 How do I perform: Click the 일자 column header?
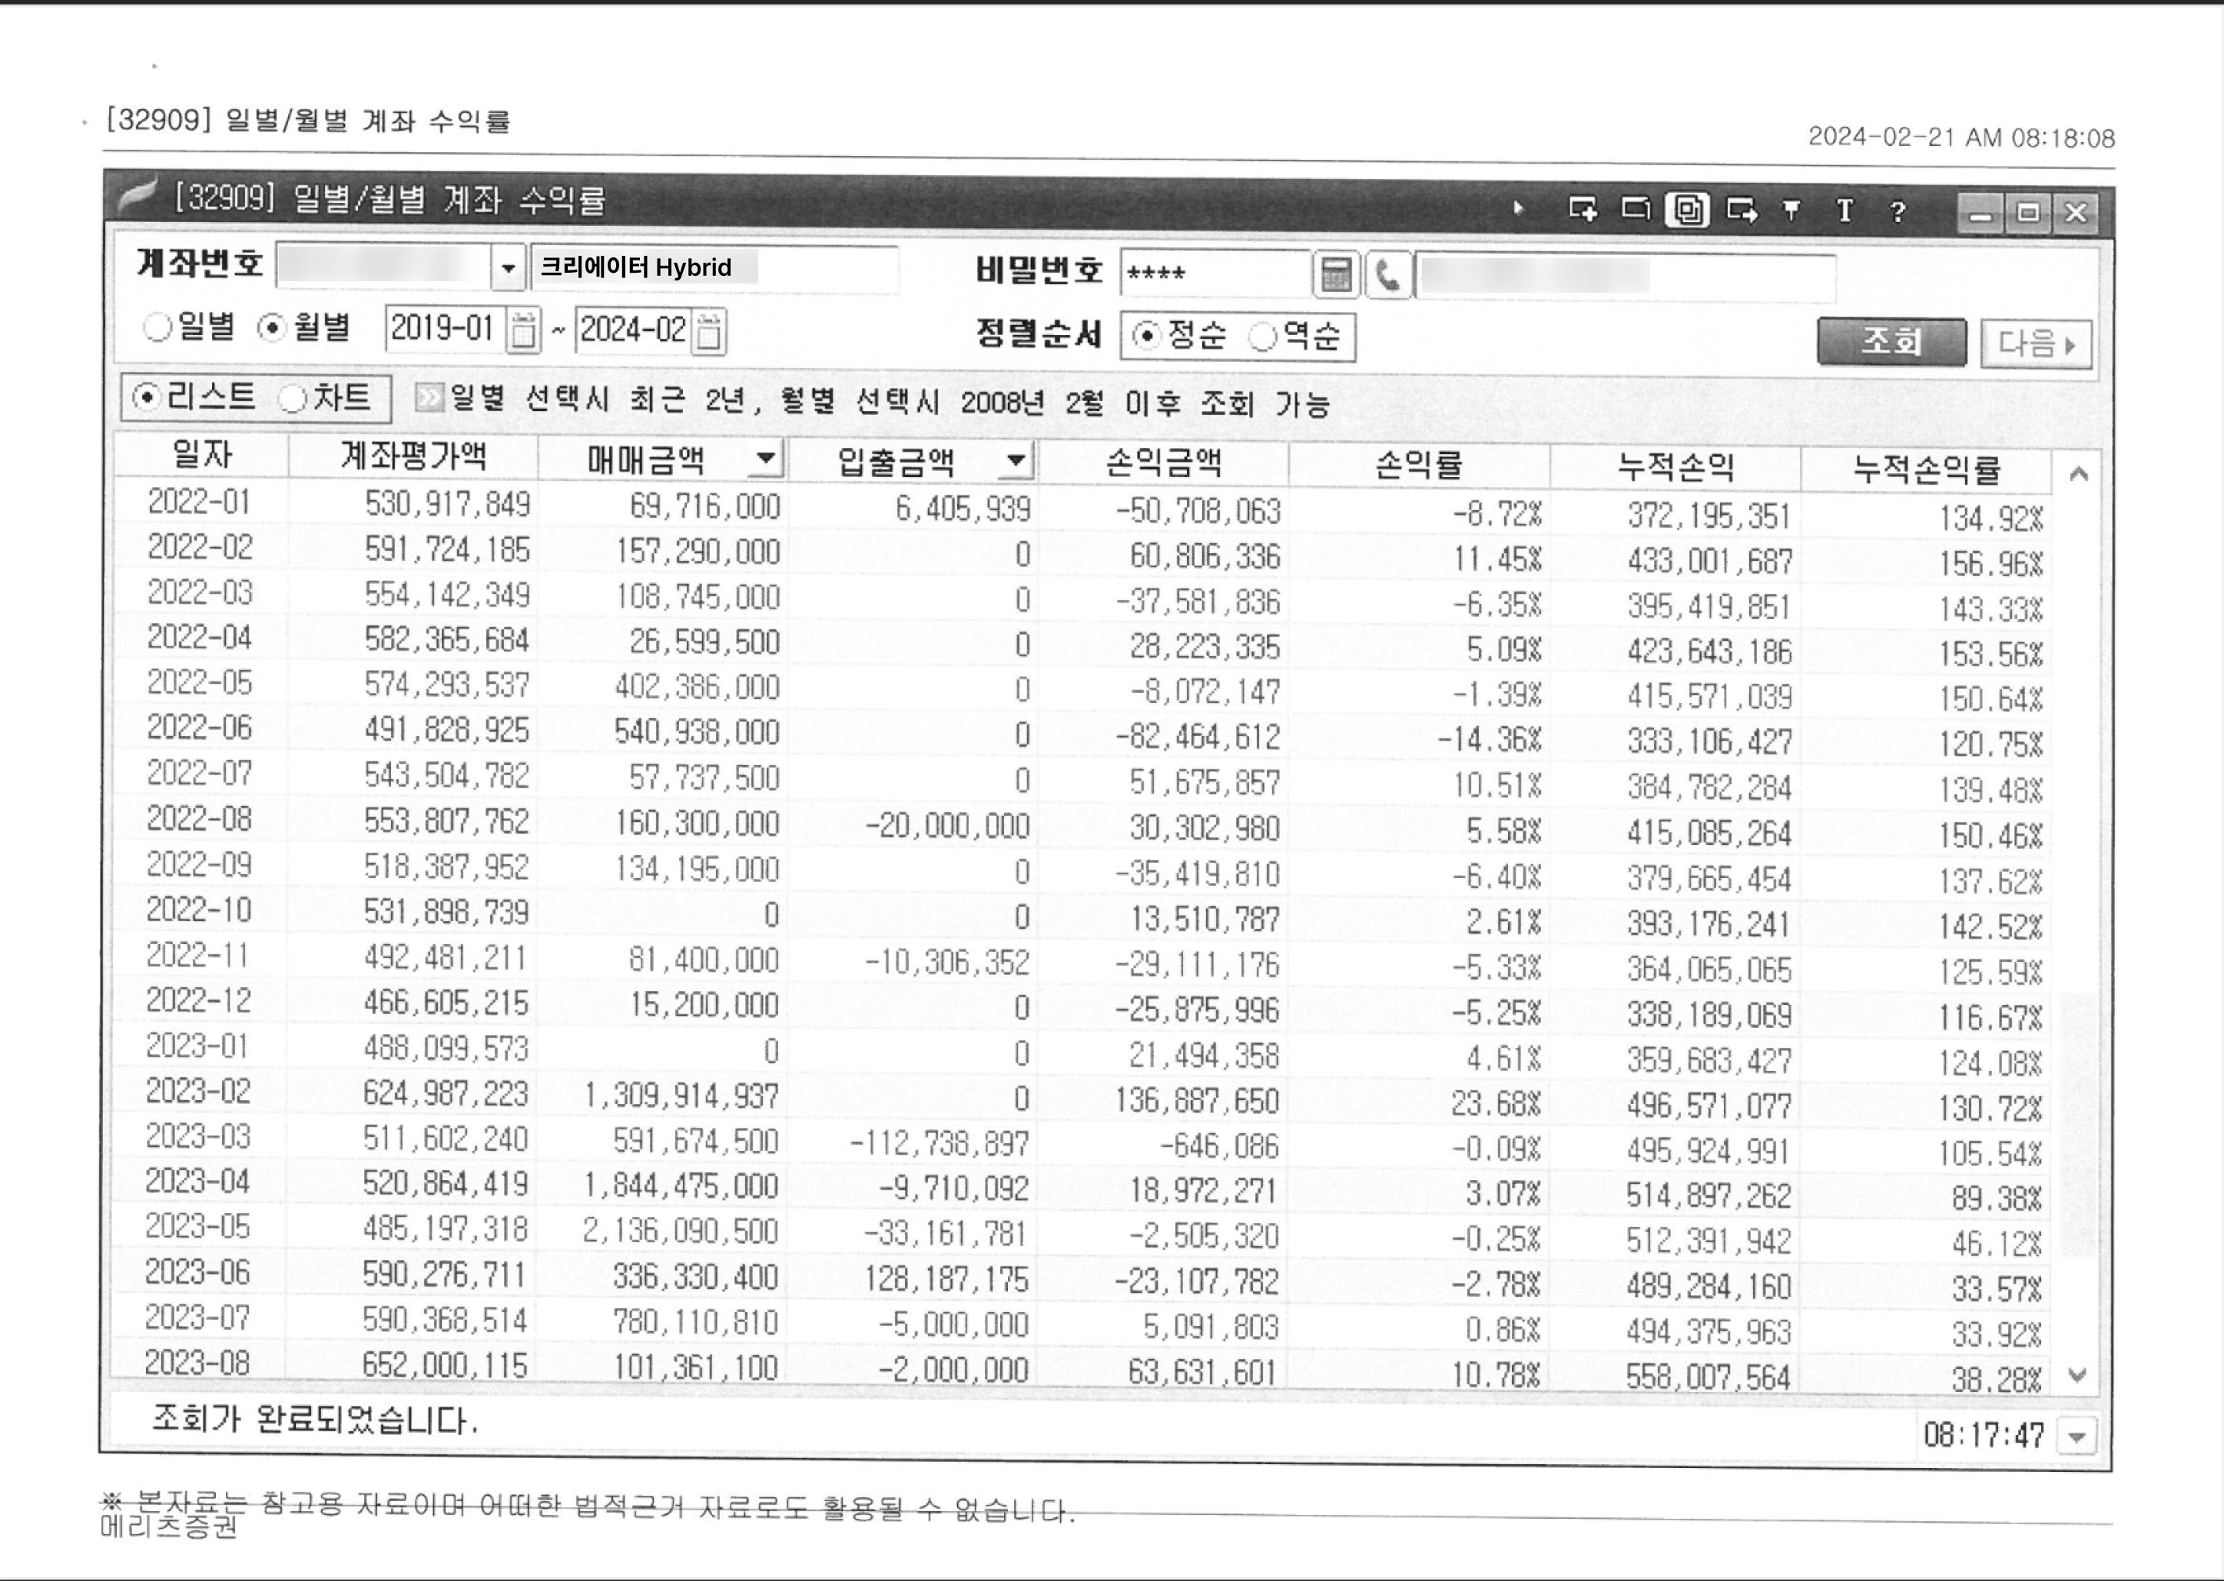tap(201, 454)
